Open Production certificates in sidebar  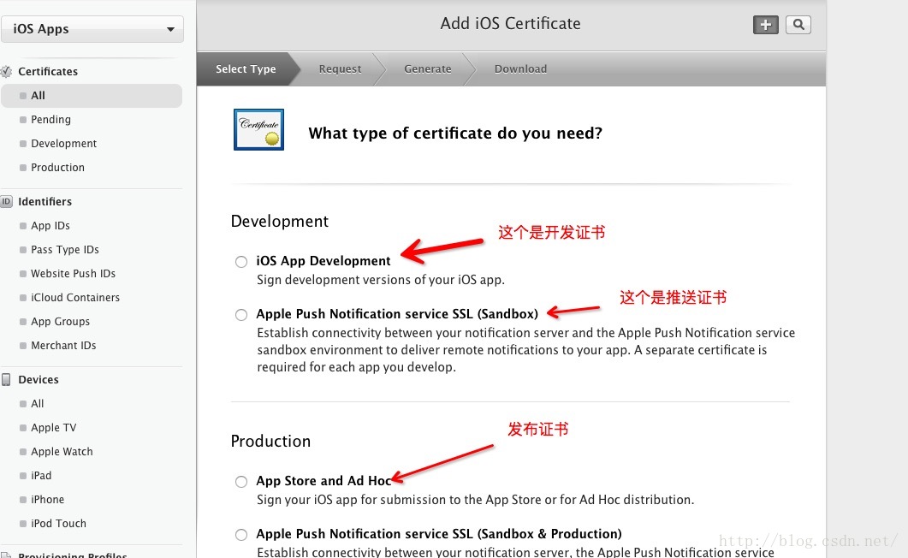pos(57,167)
